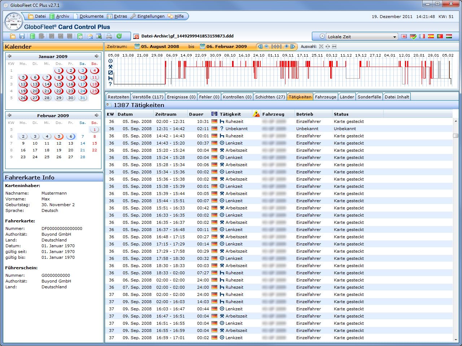Image resolution: width=462 pixels, height=346 pixels.
Task: Click the save diskette toolbar icon
Action: 22,36
